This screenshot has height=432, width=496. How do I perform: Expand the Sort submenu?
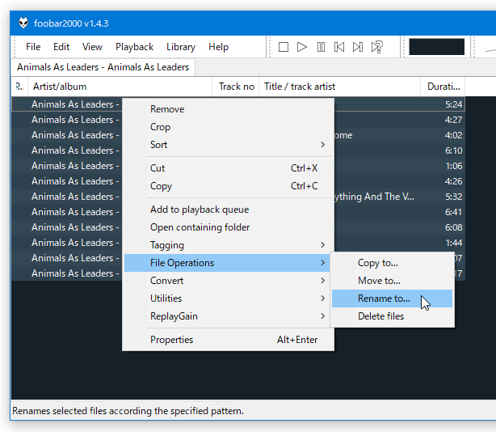(x=228, y=145)
